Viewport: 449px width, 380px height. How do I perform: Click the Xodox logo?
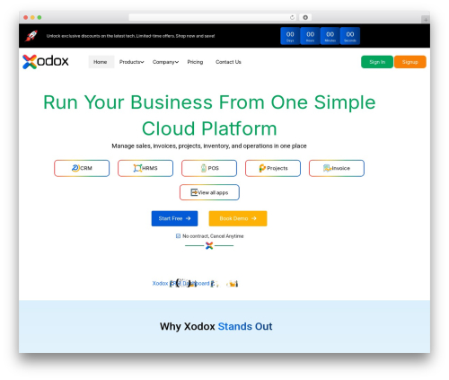pyautogui.click(x=46, y=61)
